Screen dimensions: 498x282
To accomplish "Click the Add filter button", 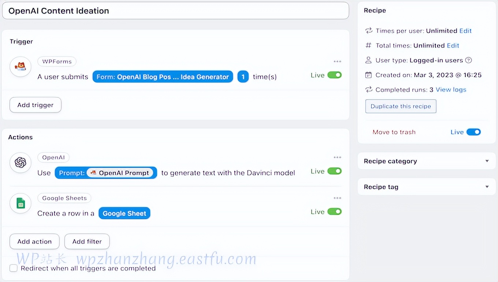I will [87, 242].
